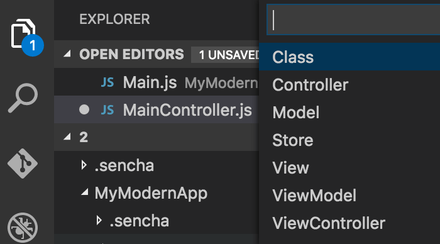Choose Model from the quick pick list

(x=349, y=113)
